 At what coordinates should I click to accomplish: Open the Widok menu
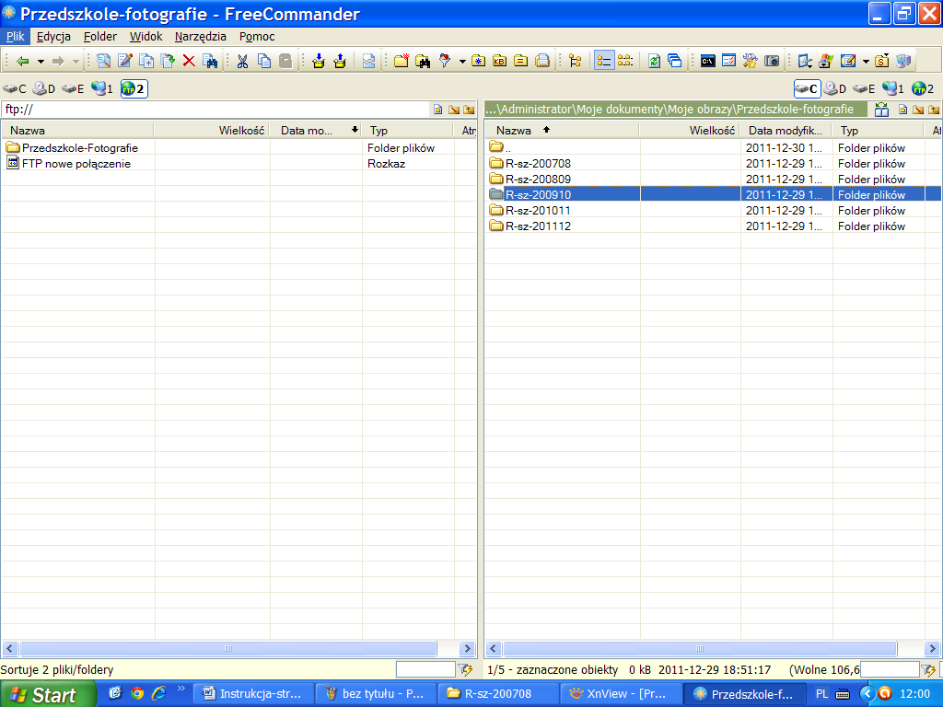coord(146,37)
